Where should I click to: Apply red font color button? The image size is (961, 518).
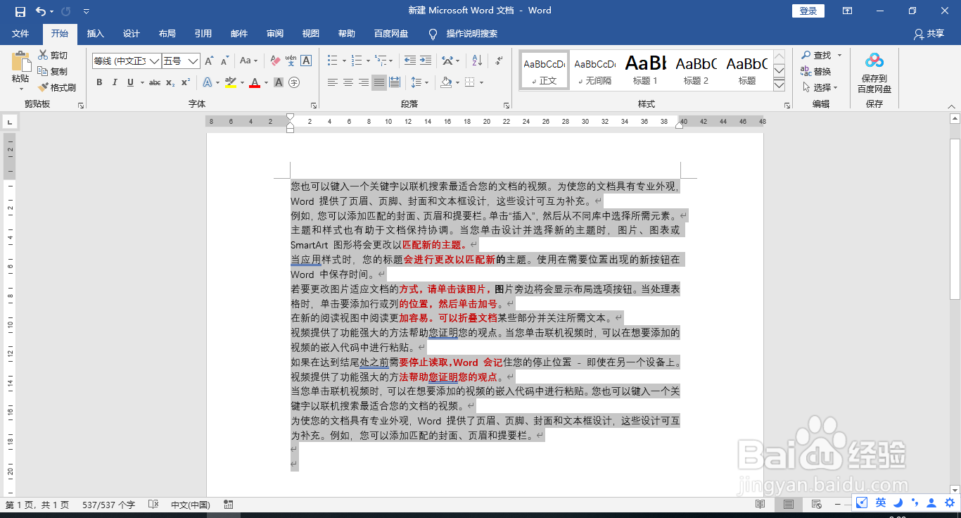[254, 82]
